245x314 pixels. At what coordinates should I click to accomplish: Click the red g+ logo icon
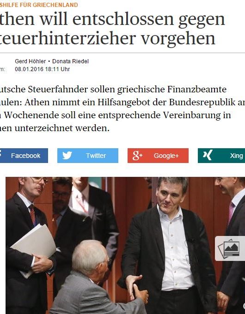(137, 156)
